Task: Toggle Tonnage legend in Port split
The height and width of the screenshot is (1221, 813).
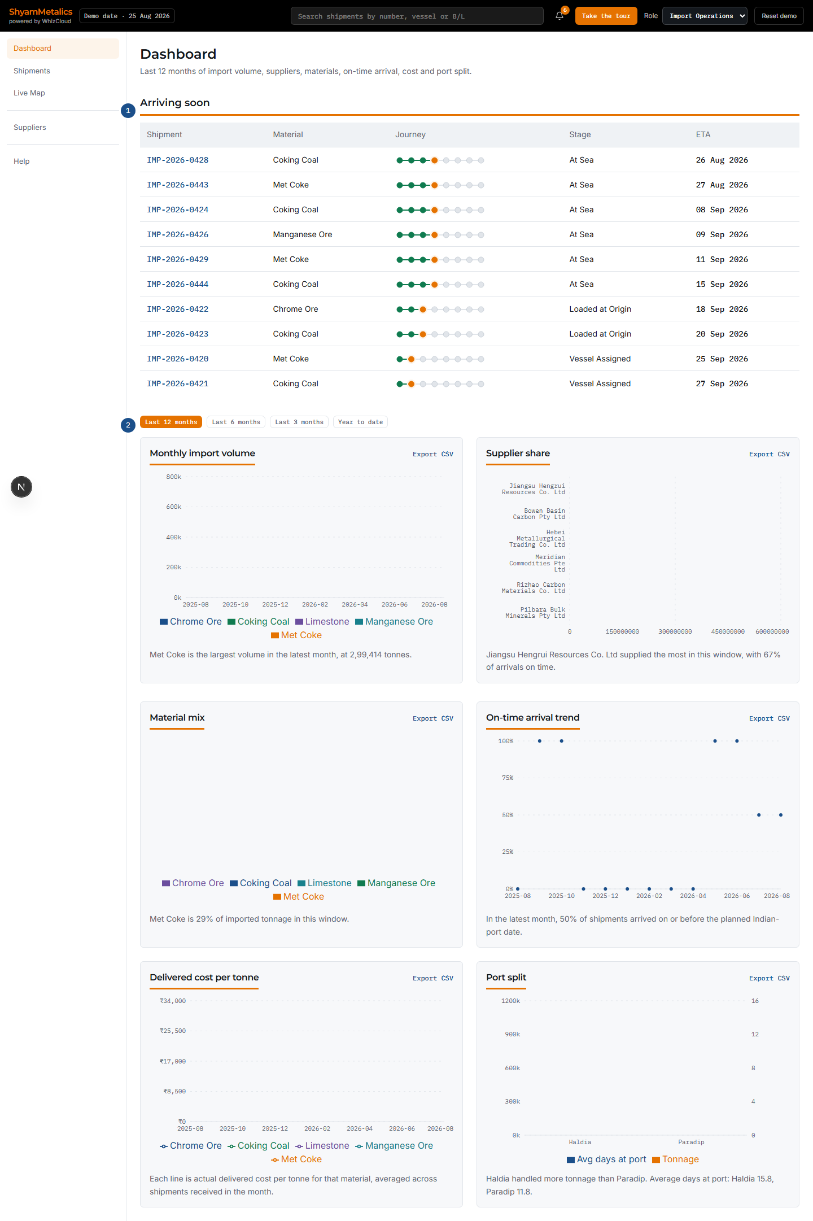Action: click(675, 1159)
